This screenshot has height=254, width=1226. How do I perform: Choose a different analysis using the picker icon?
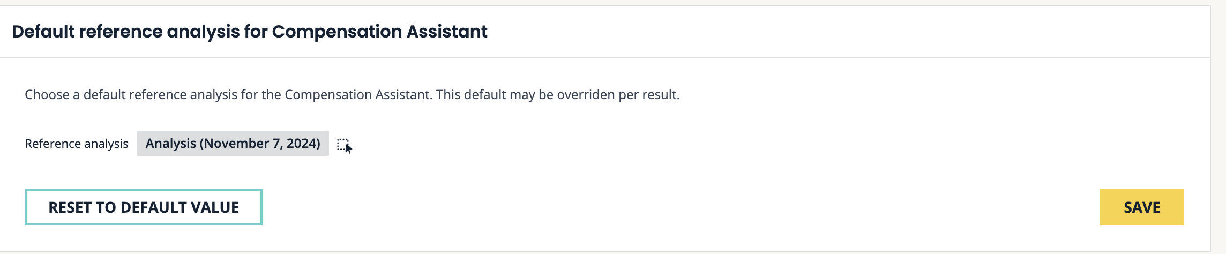(344, 145)
